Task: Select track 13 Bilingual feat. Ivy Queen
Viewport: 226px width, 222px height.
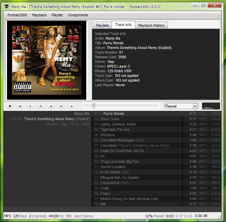Action: point(157,177)
